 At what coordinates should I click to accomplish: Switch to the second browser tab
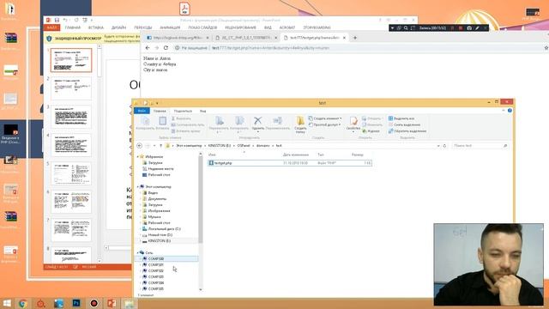coord(245,38)
